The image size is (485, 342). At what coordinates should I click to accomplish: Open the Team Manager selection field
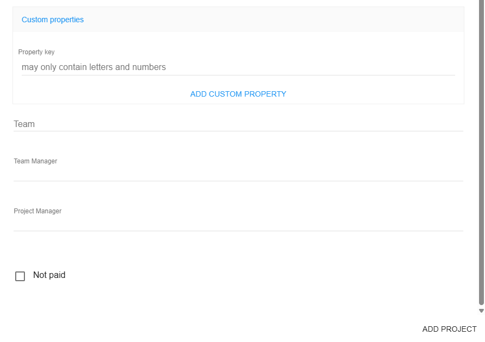[238, 173]
